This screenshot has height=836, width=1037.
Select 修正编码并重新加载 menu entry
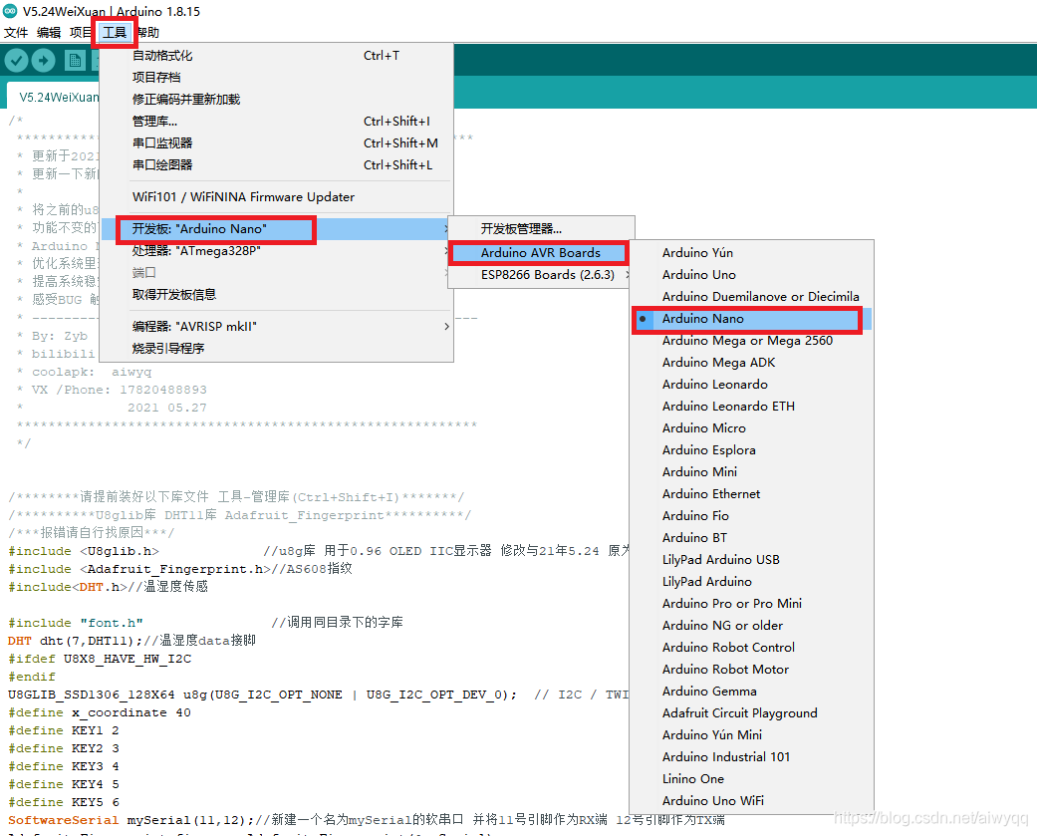pyautogui.click(x=277, y=100)
